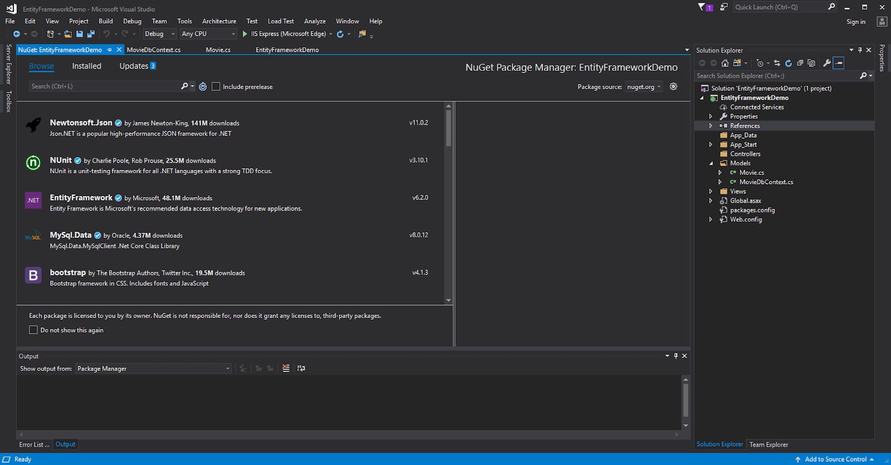The height and width of the screenshot is (465, 891).
Task: Check the Do not show this again box
Action: click(x=33, y=330)
